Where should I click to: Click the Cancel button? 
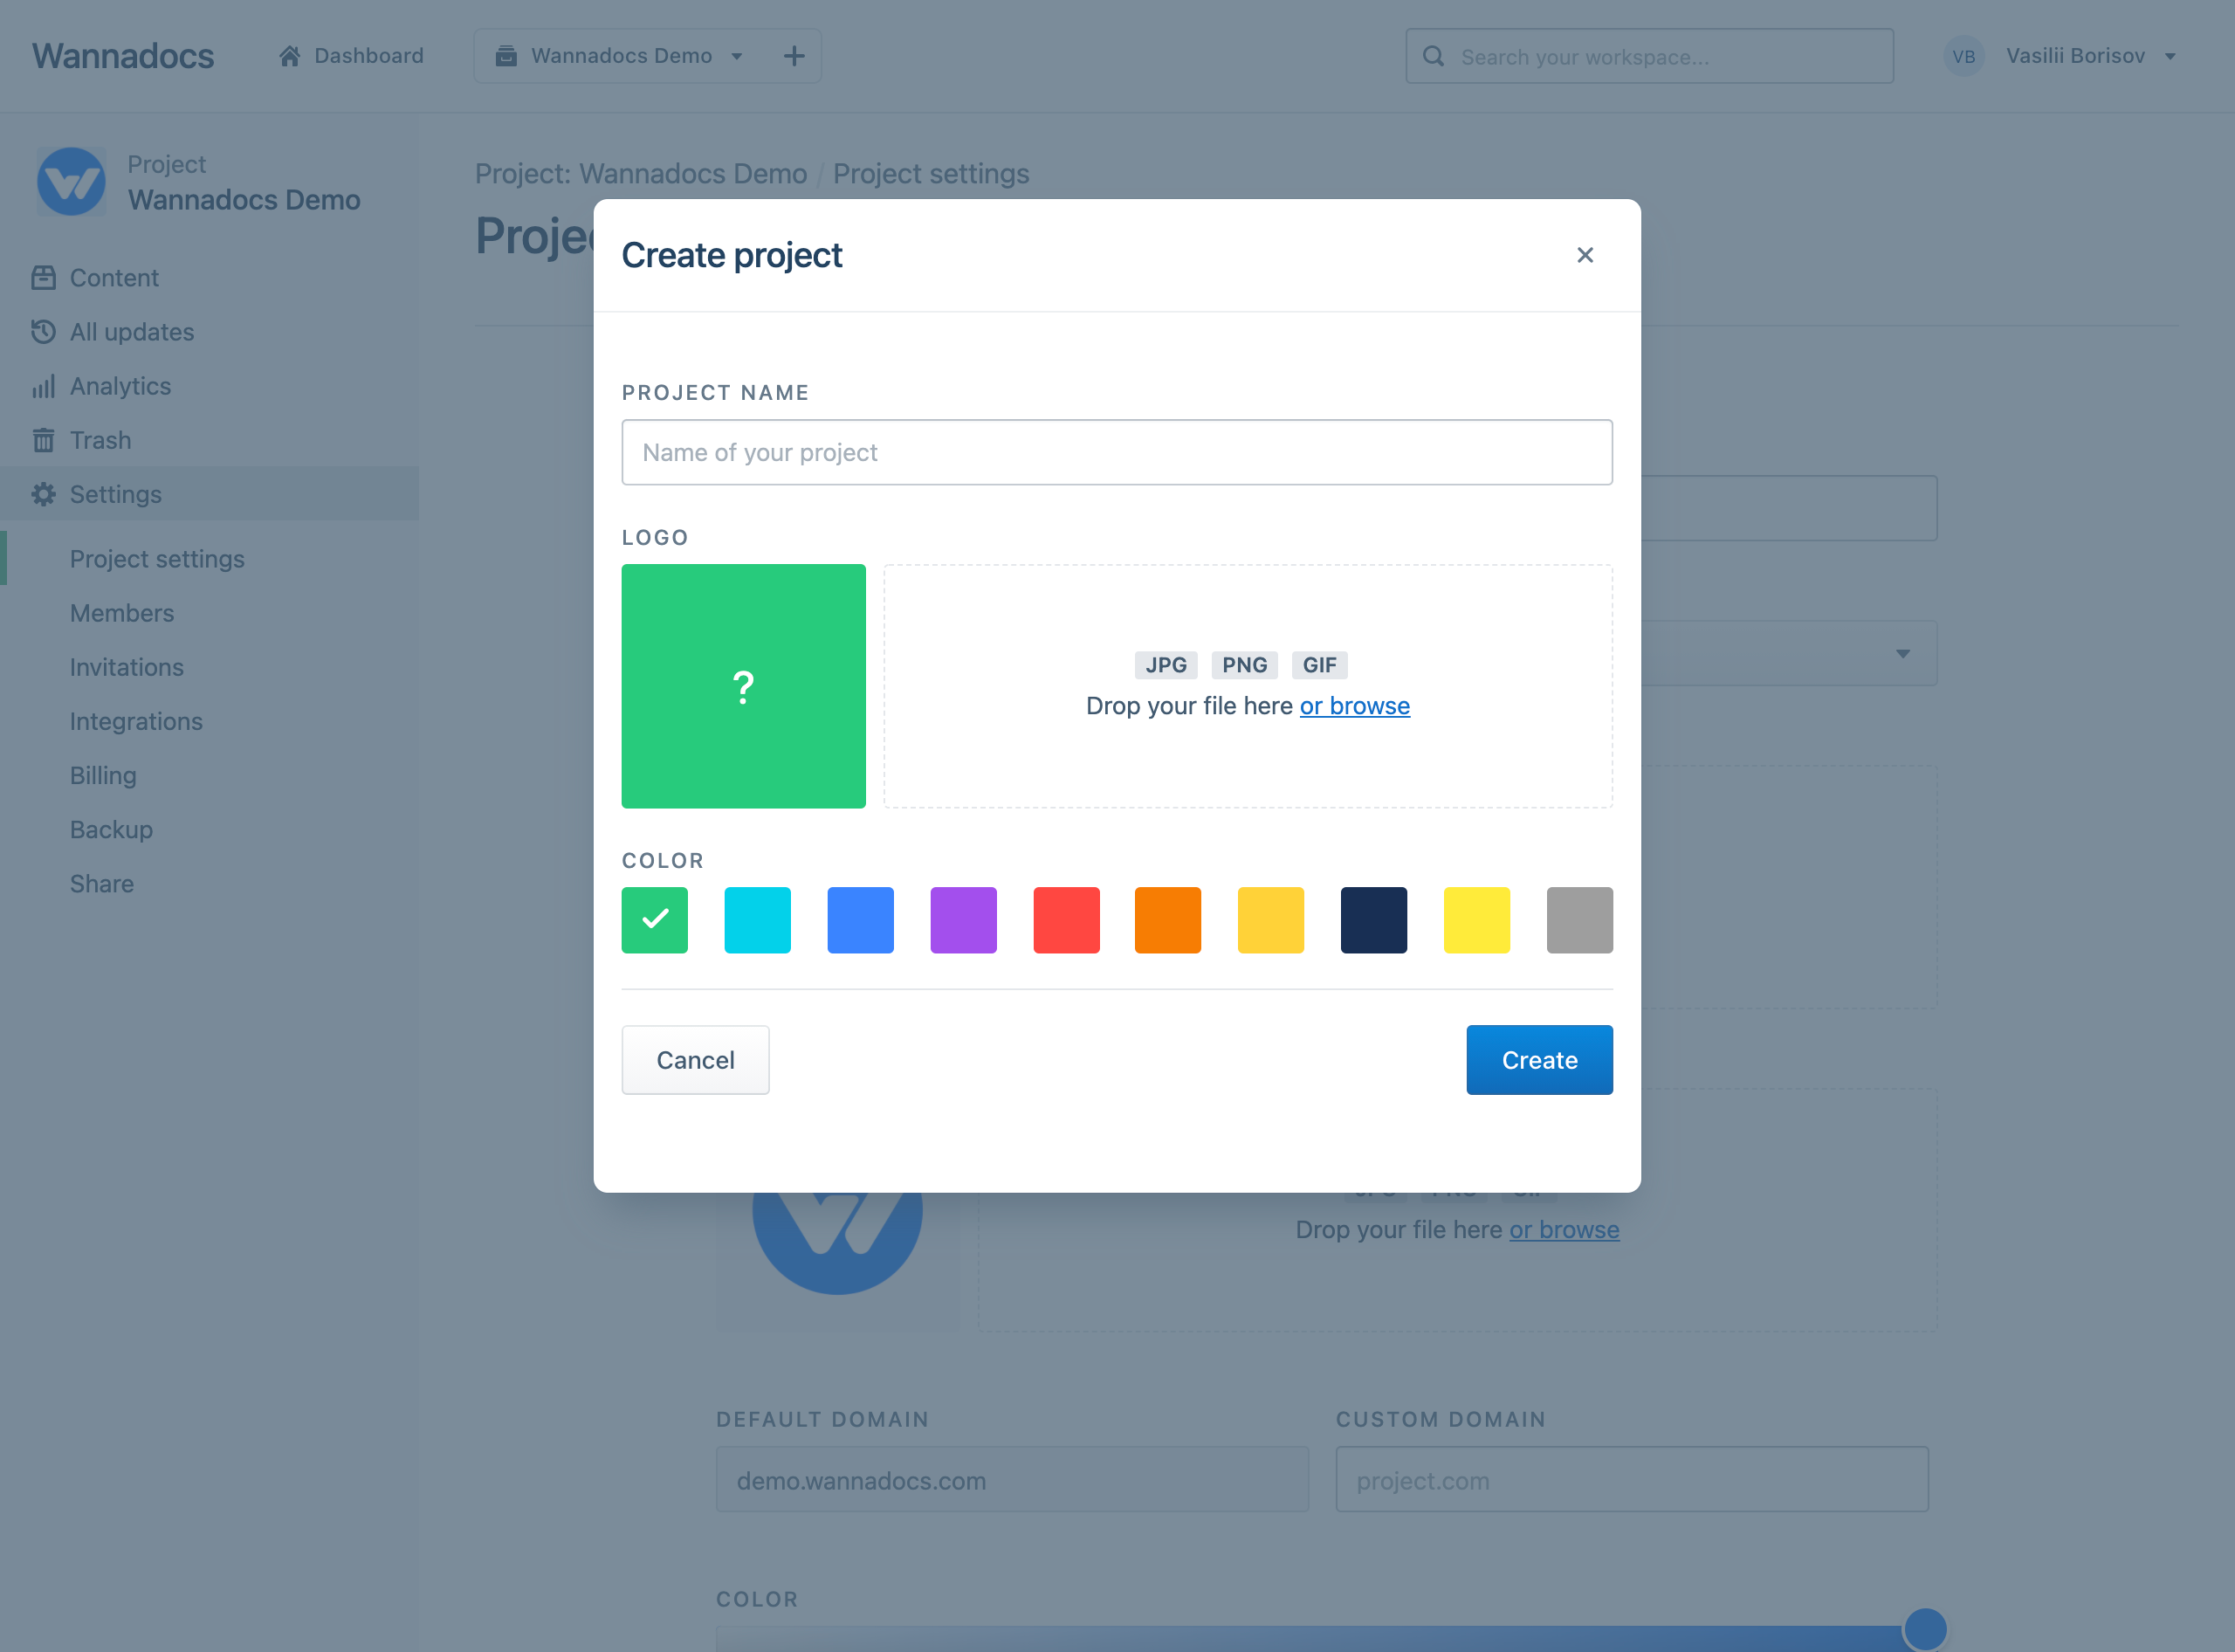(x=695, y=1060)
